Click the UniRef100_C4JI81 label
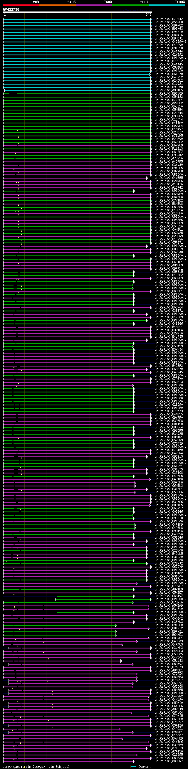This screenshot has height=769, width=188. (x=169, y=262)
